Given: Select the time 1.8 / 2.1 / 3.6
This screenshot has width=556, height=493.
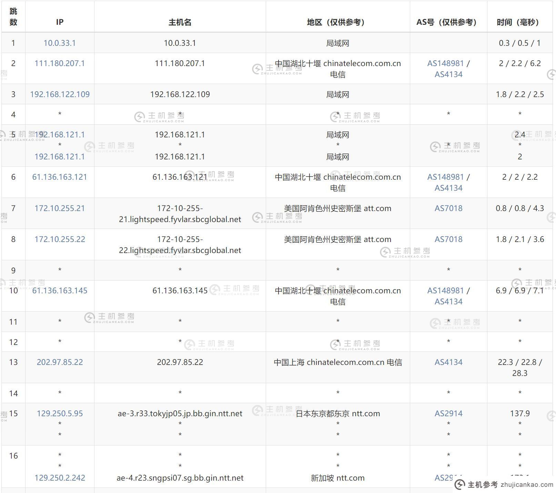Looking at the screenshot, I should [x=520, y=239].
